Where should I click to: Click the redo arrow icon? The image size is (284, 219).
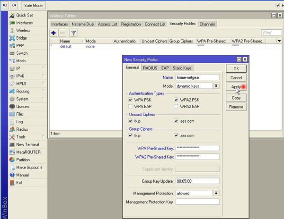pyautogui.click(x=14, y=5)
